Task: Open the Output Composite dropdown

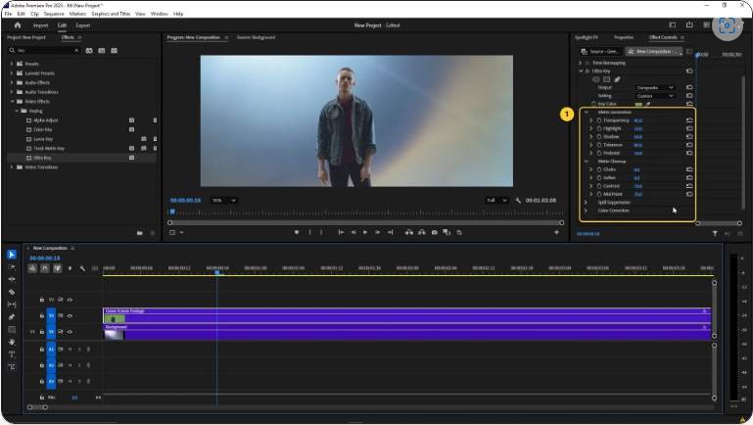Action: click(655, 87)
